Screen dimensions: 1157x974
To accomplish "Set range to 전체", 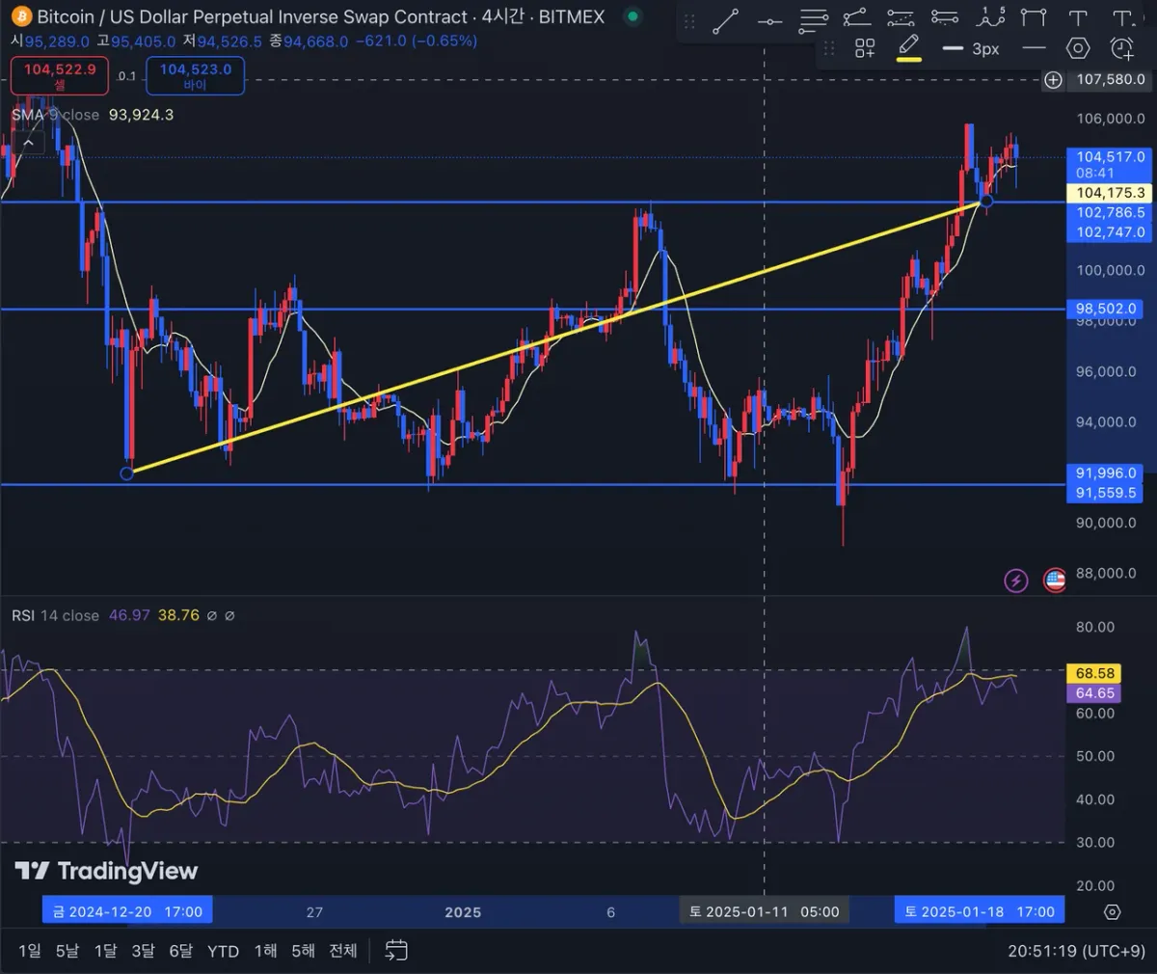I will pos(343,951).
